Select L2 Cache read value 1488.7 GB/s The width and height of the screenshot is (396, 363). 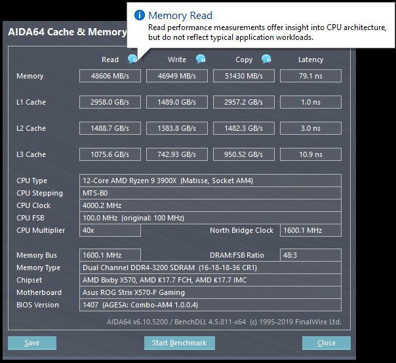pos(110,128)
